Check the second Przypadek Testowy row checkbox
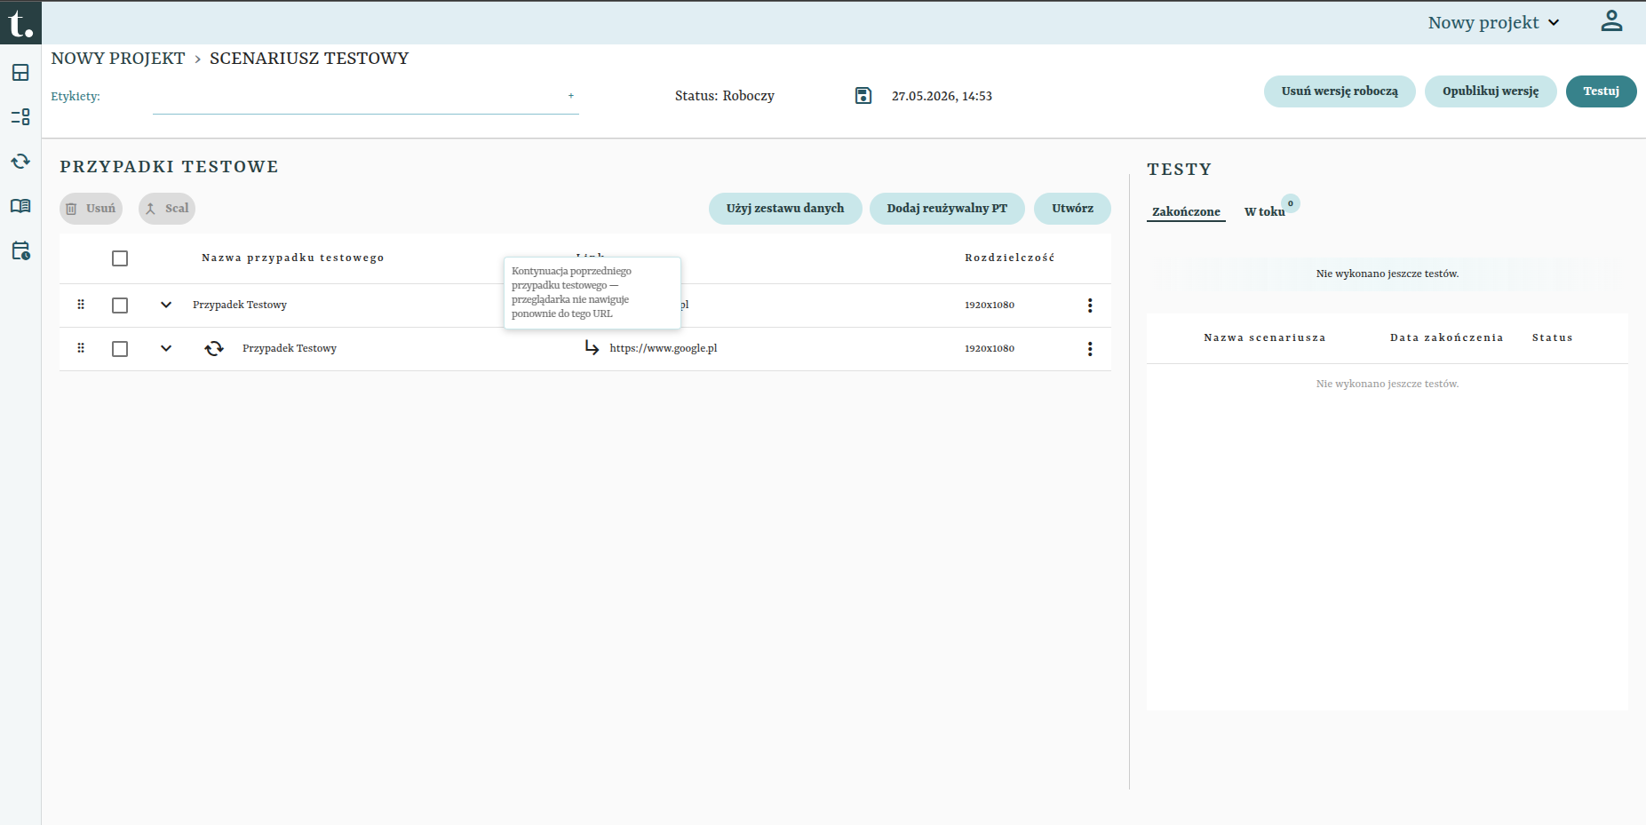 coord(120,349)
